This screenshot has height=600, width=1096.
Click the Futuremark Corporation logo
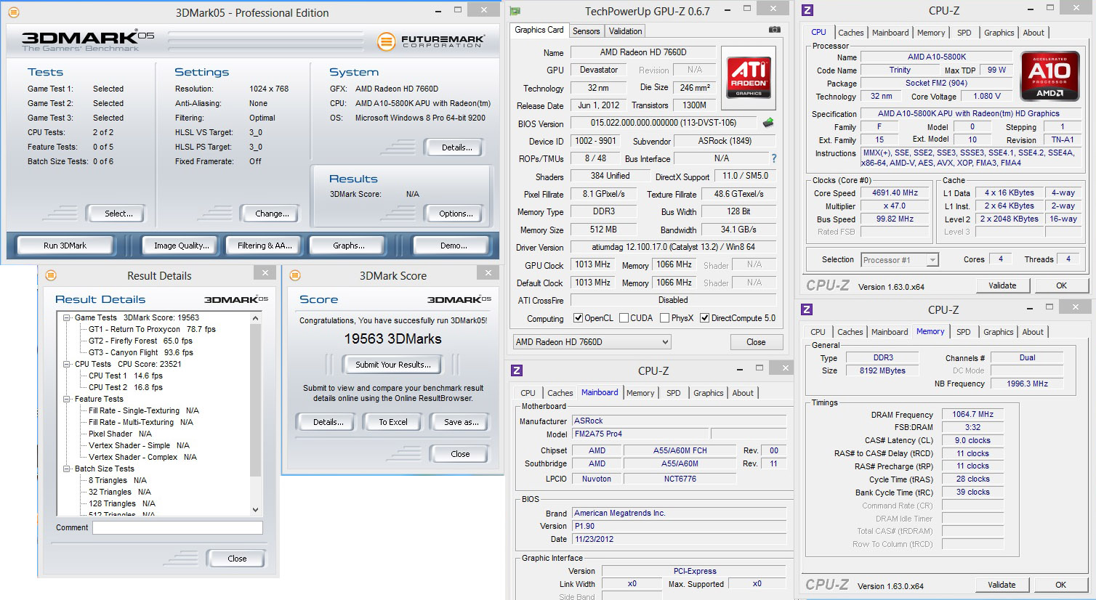click(431, 41)
